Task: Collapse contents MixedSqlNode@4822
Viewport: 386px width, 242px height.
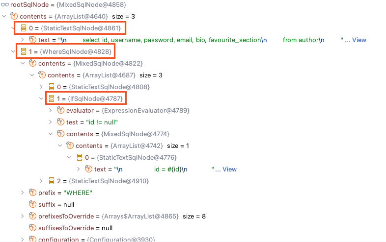Action: point(23,63)
